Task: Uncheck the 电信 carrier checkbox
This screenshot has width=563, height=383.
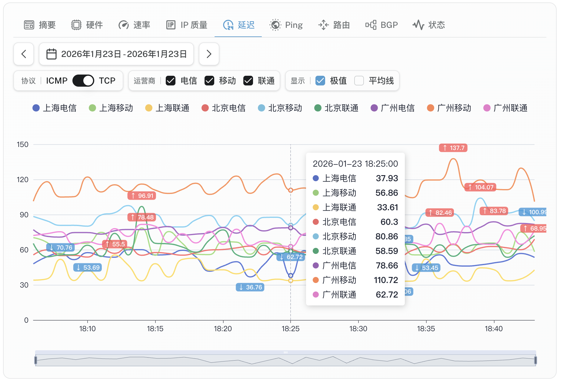Action: point(171,81)
